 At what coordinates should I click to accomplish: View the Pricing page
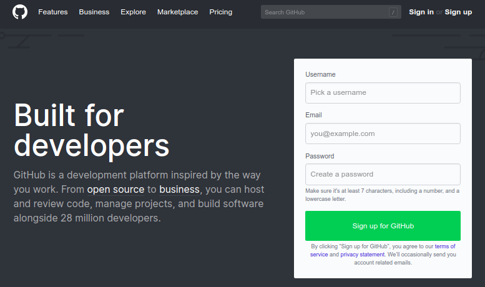[221, 12]
